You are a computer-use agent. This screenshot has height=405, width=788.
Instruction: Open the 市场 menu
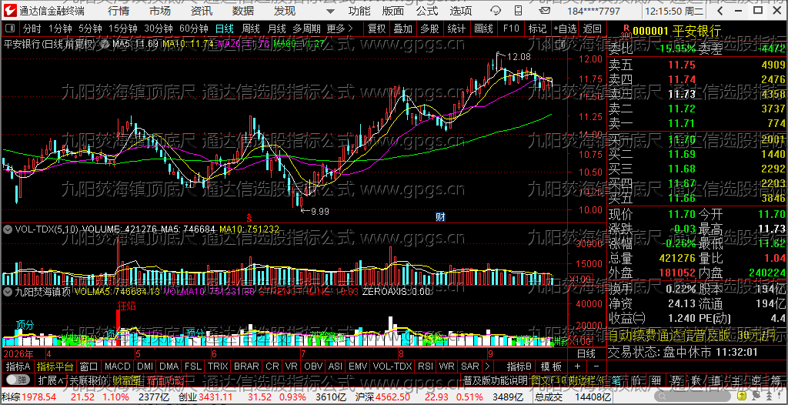(160, 11)
